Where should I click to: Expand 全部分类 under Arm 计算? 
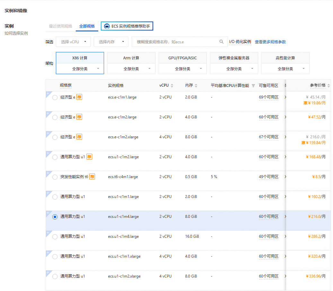[131, 69]
